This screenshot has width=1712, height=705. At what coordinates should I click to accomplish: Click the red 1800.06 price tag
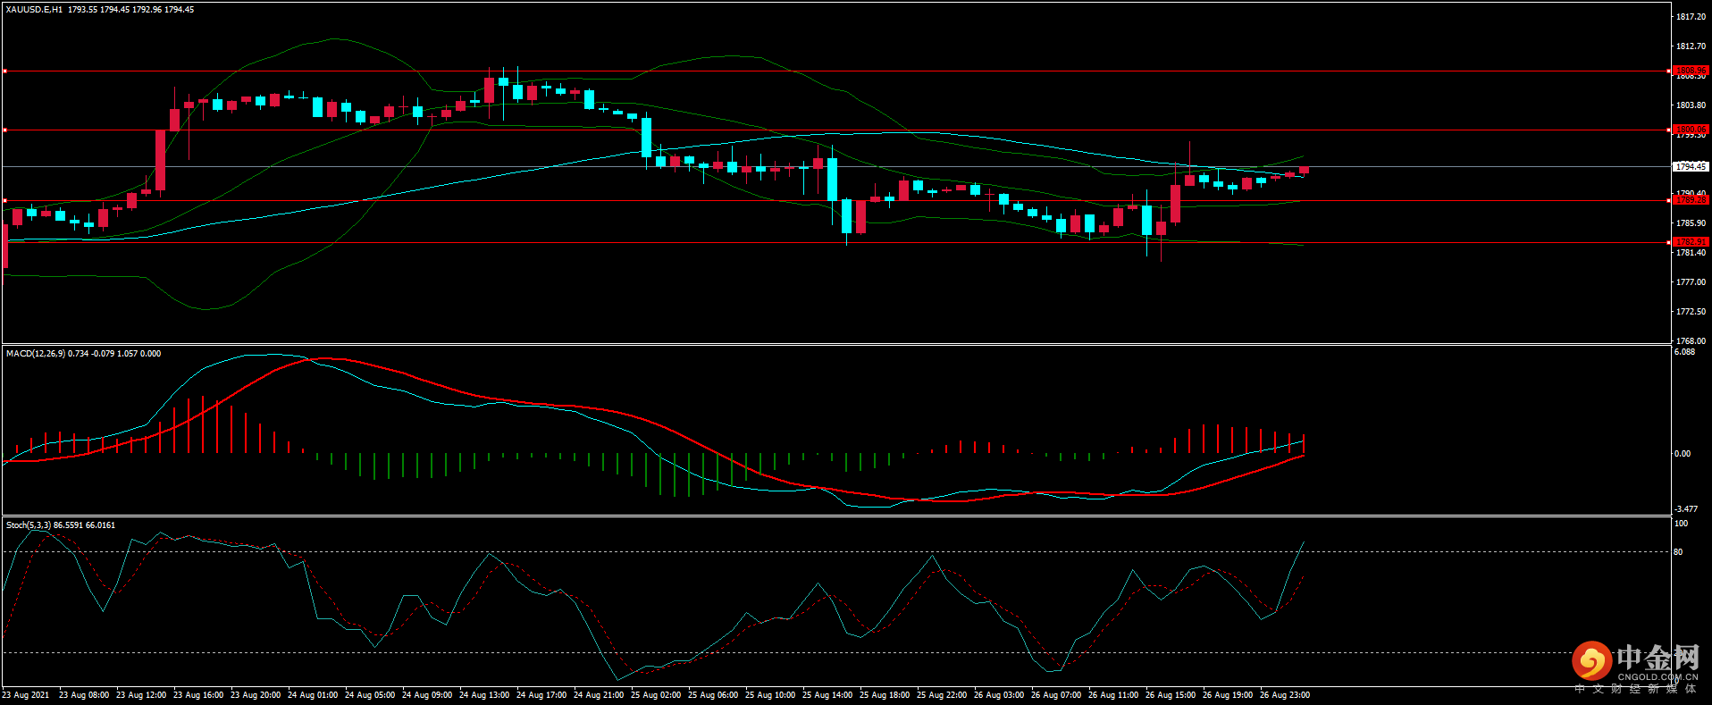click(x=1691, y=130)
